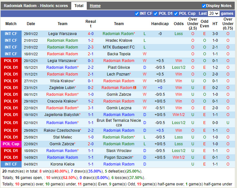Uncheck the POL Cup filter checkbox
237x188 pixels.
(x=176, y=13)
